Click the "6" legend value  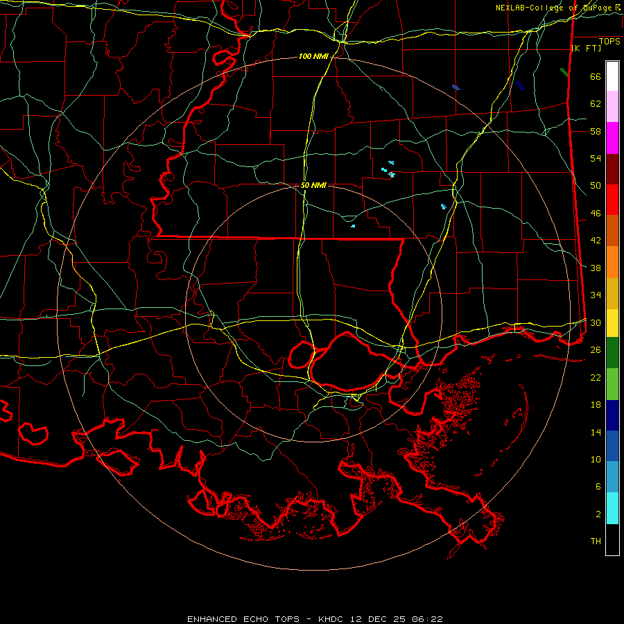(598, 487)
